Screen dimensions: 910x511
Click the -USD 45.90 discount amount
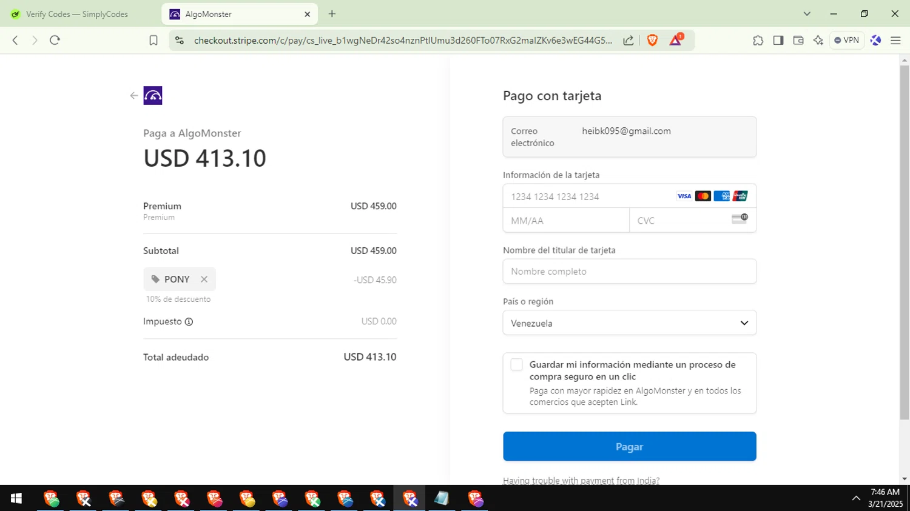click(x=375, y=280)
